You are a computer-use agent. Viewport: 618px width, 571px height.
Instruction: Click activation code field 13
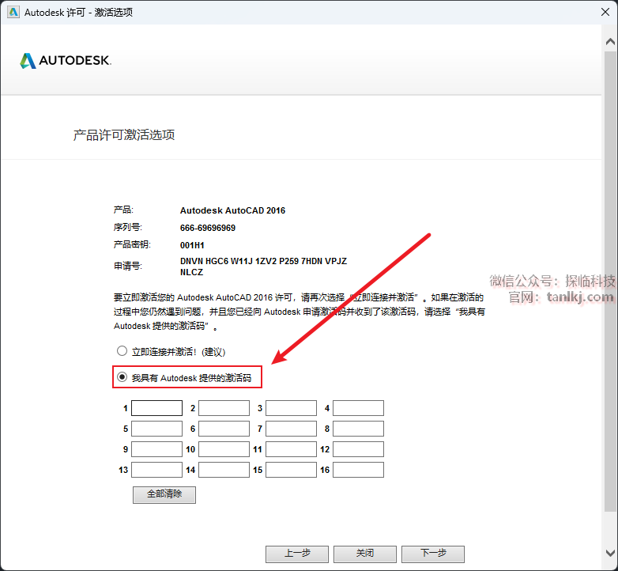[x=156, y=470]
